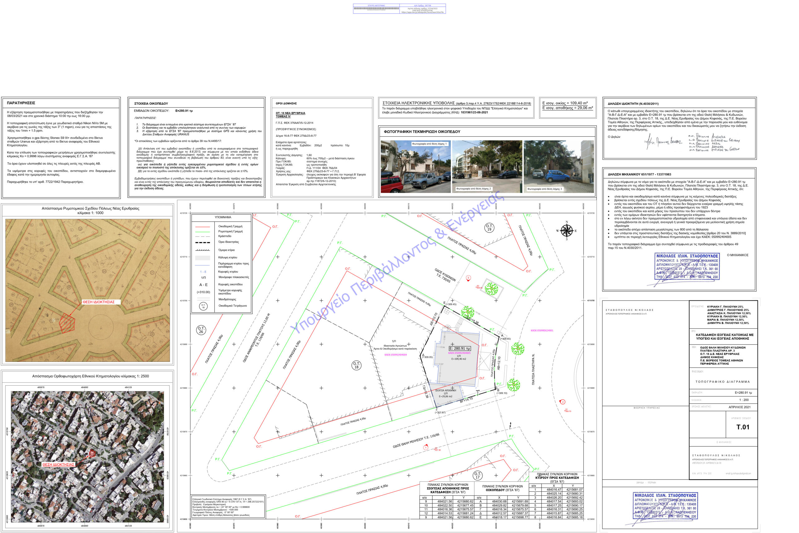Open site photo from position 2

(x=487, y=166)
